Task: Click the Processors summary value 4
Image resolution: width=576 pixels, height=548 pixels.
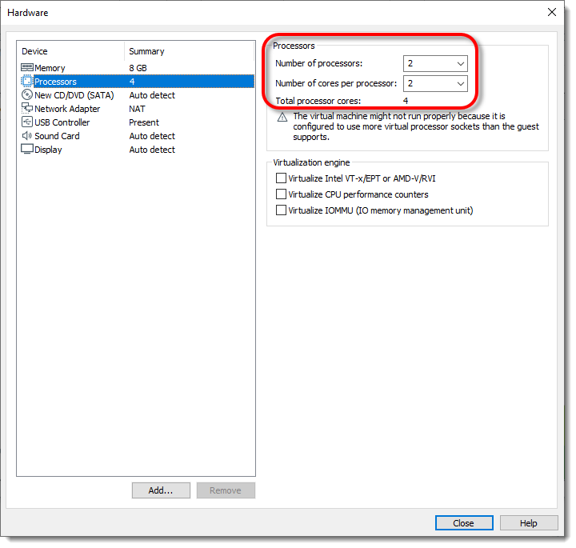Action: point(132,82)
